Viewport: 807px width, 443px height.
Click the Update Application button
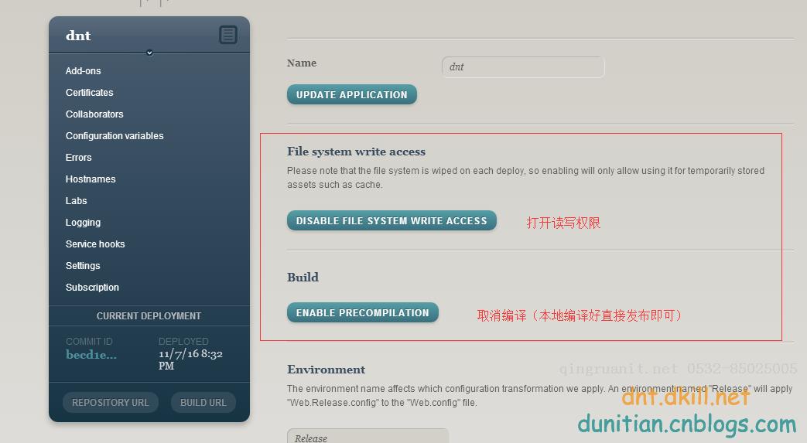351,95
